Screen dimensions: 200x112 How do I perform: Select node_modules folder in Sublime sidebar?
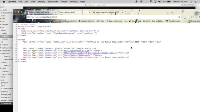pyautogui.click(x=6, y=13)
